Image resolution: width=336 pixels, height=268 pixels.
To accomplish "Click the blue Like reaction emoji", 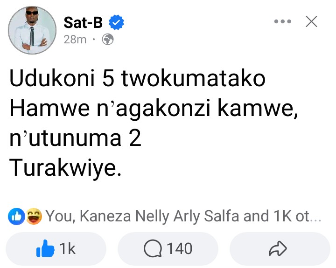I will coord(16,216).
